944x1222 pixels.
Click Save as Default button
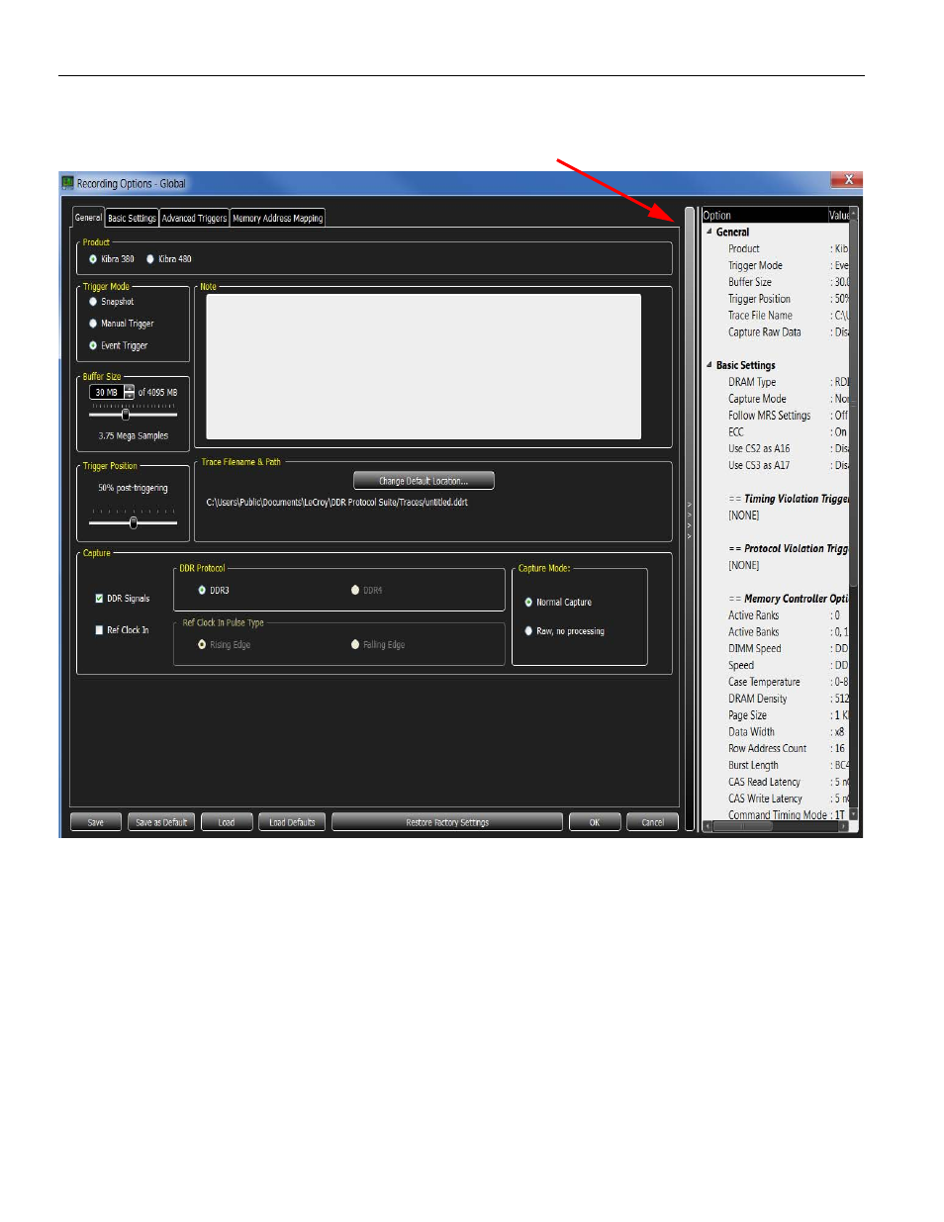pos(161,822)
